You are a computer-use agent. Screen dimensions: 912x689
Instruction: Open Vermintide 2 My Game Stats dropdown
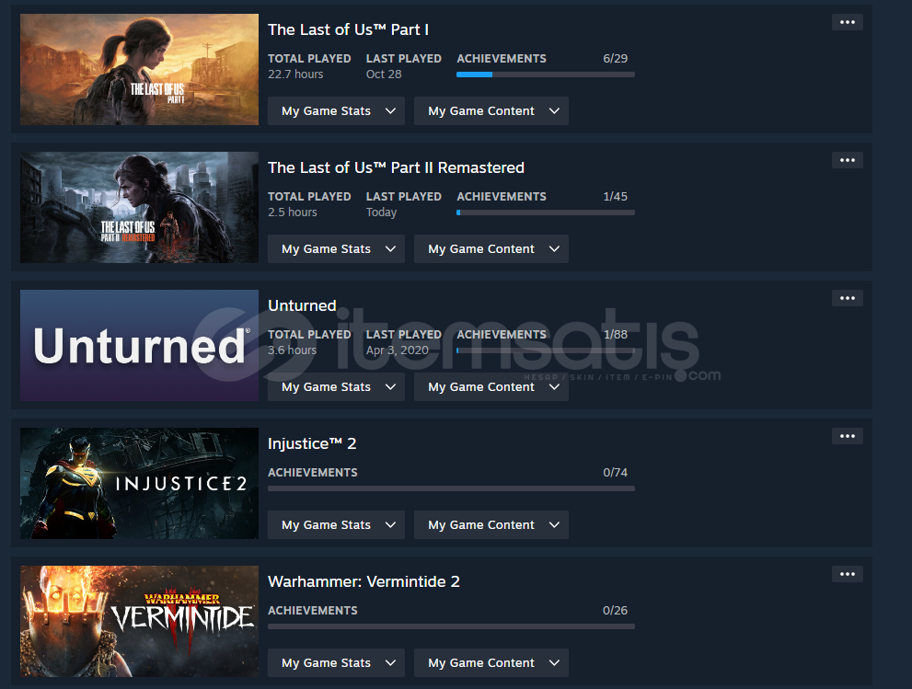336,663
